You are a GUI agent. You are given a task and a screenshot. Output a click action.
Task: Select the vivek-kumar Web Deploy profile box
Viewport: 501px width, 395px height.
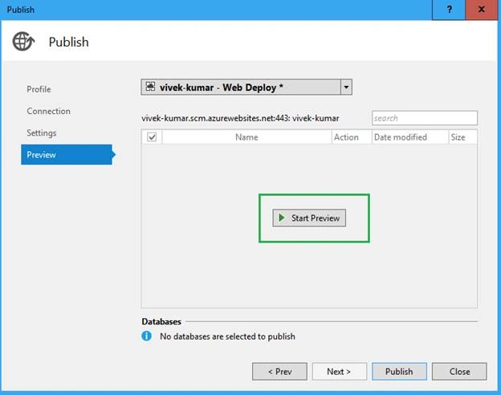pyautogui.click(x=246, y=87)
